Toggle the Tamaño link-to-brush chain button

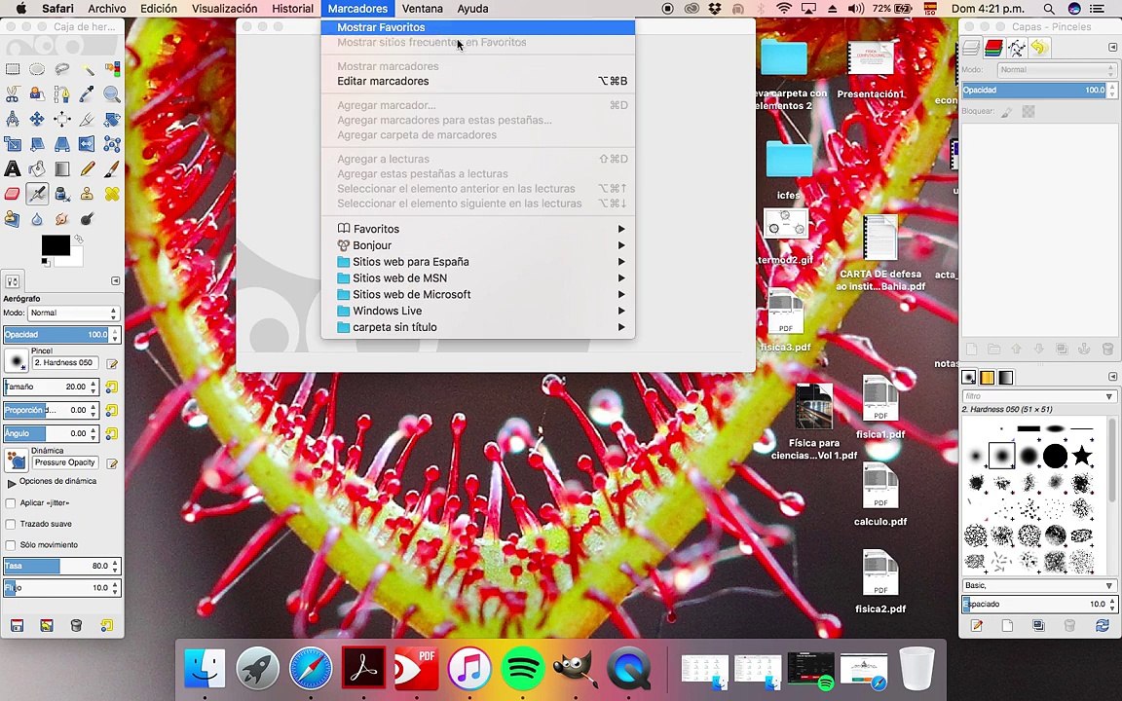112,387
